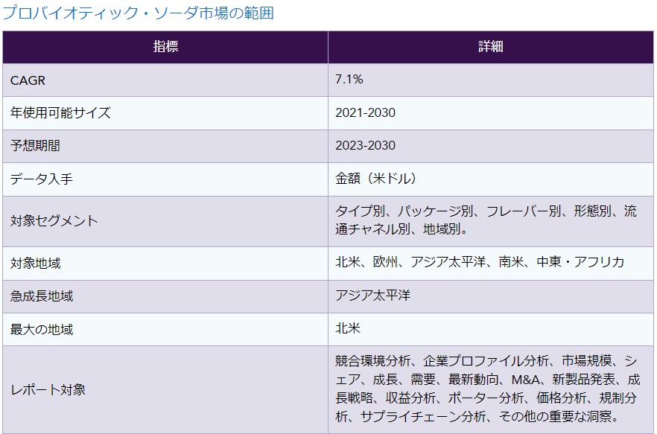
Task: Select the 2021-2030 value
Action: click(x=365, y=112)
